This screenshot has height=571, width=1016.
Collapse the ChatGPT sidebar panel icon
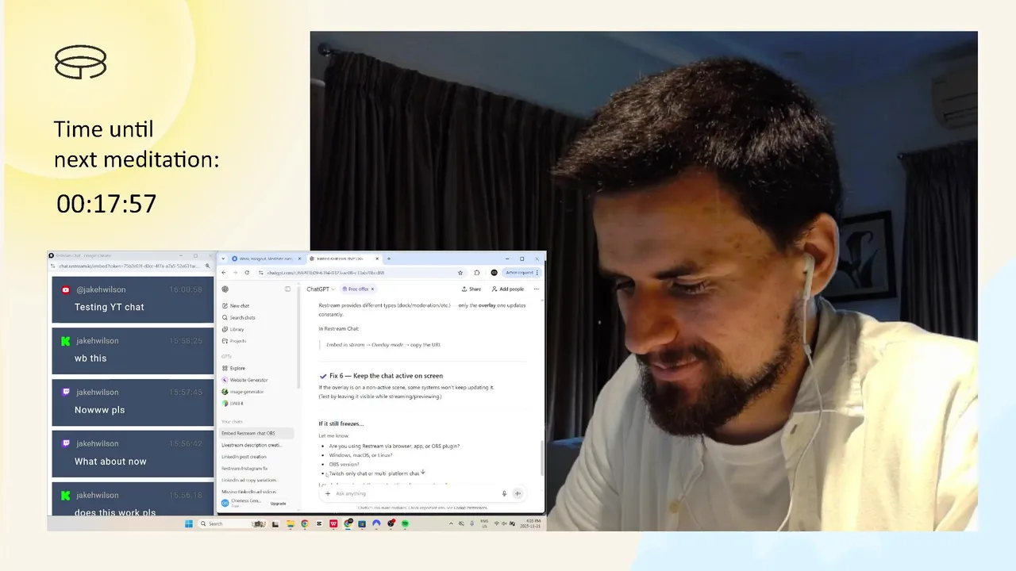click(287, 289)
